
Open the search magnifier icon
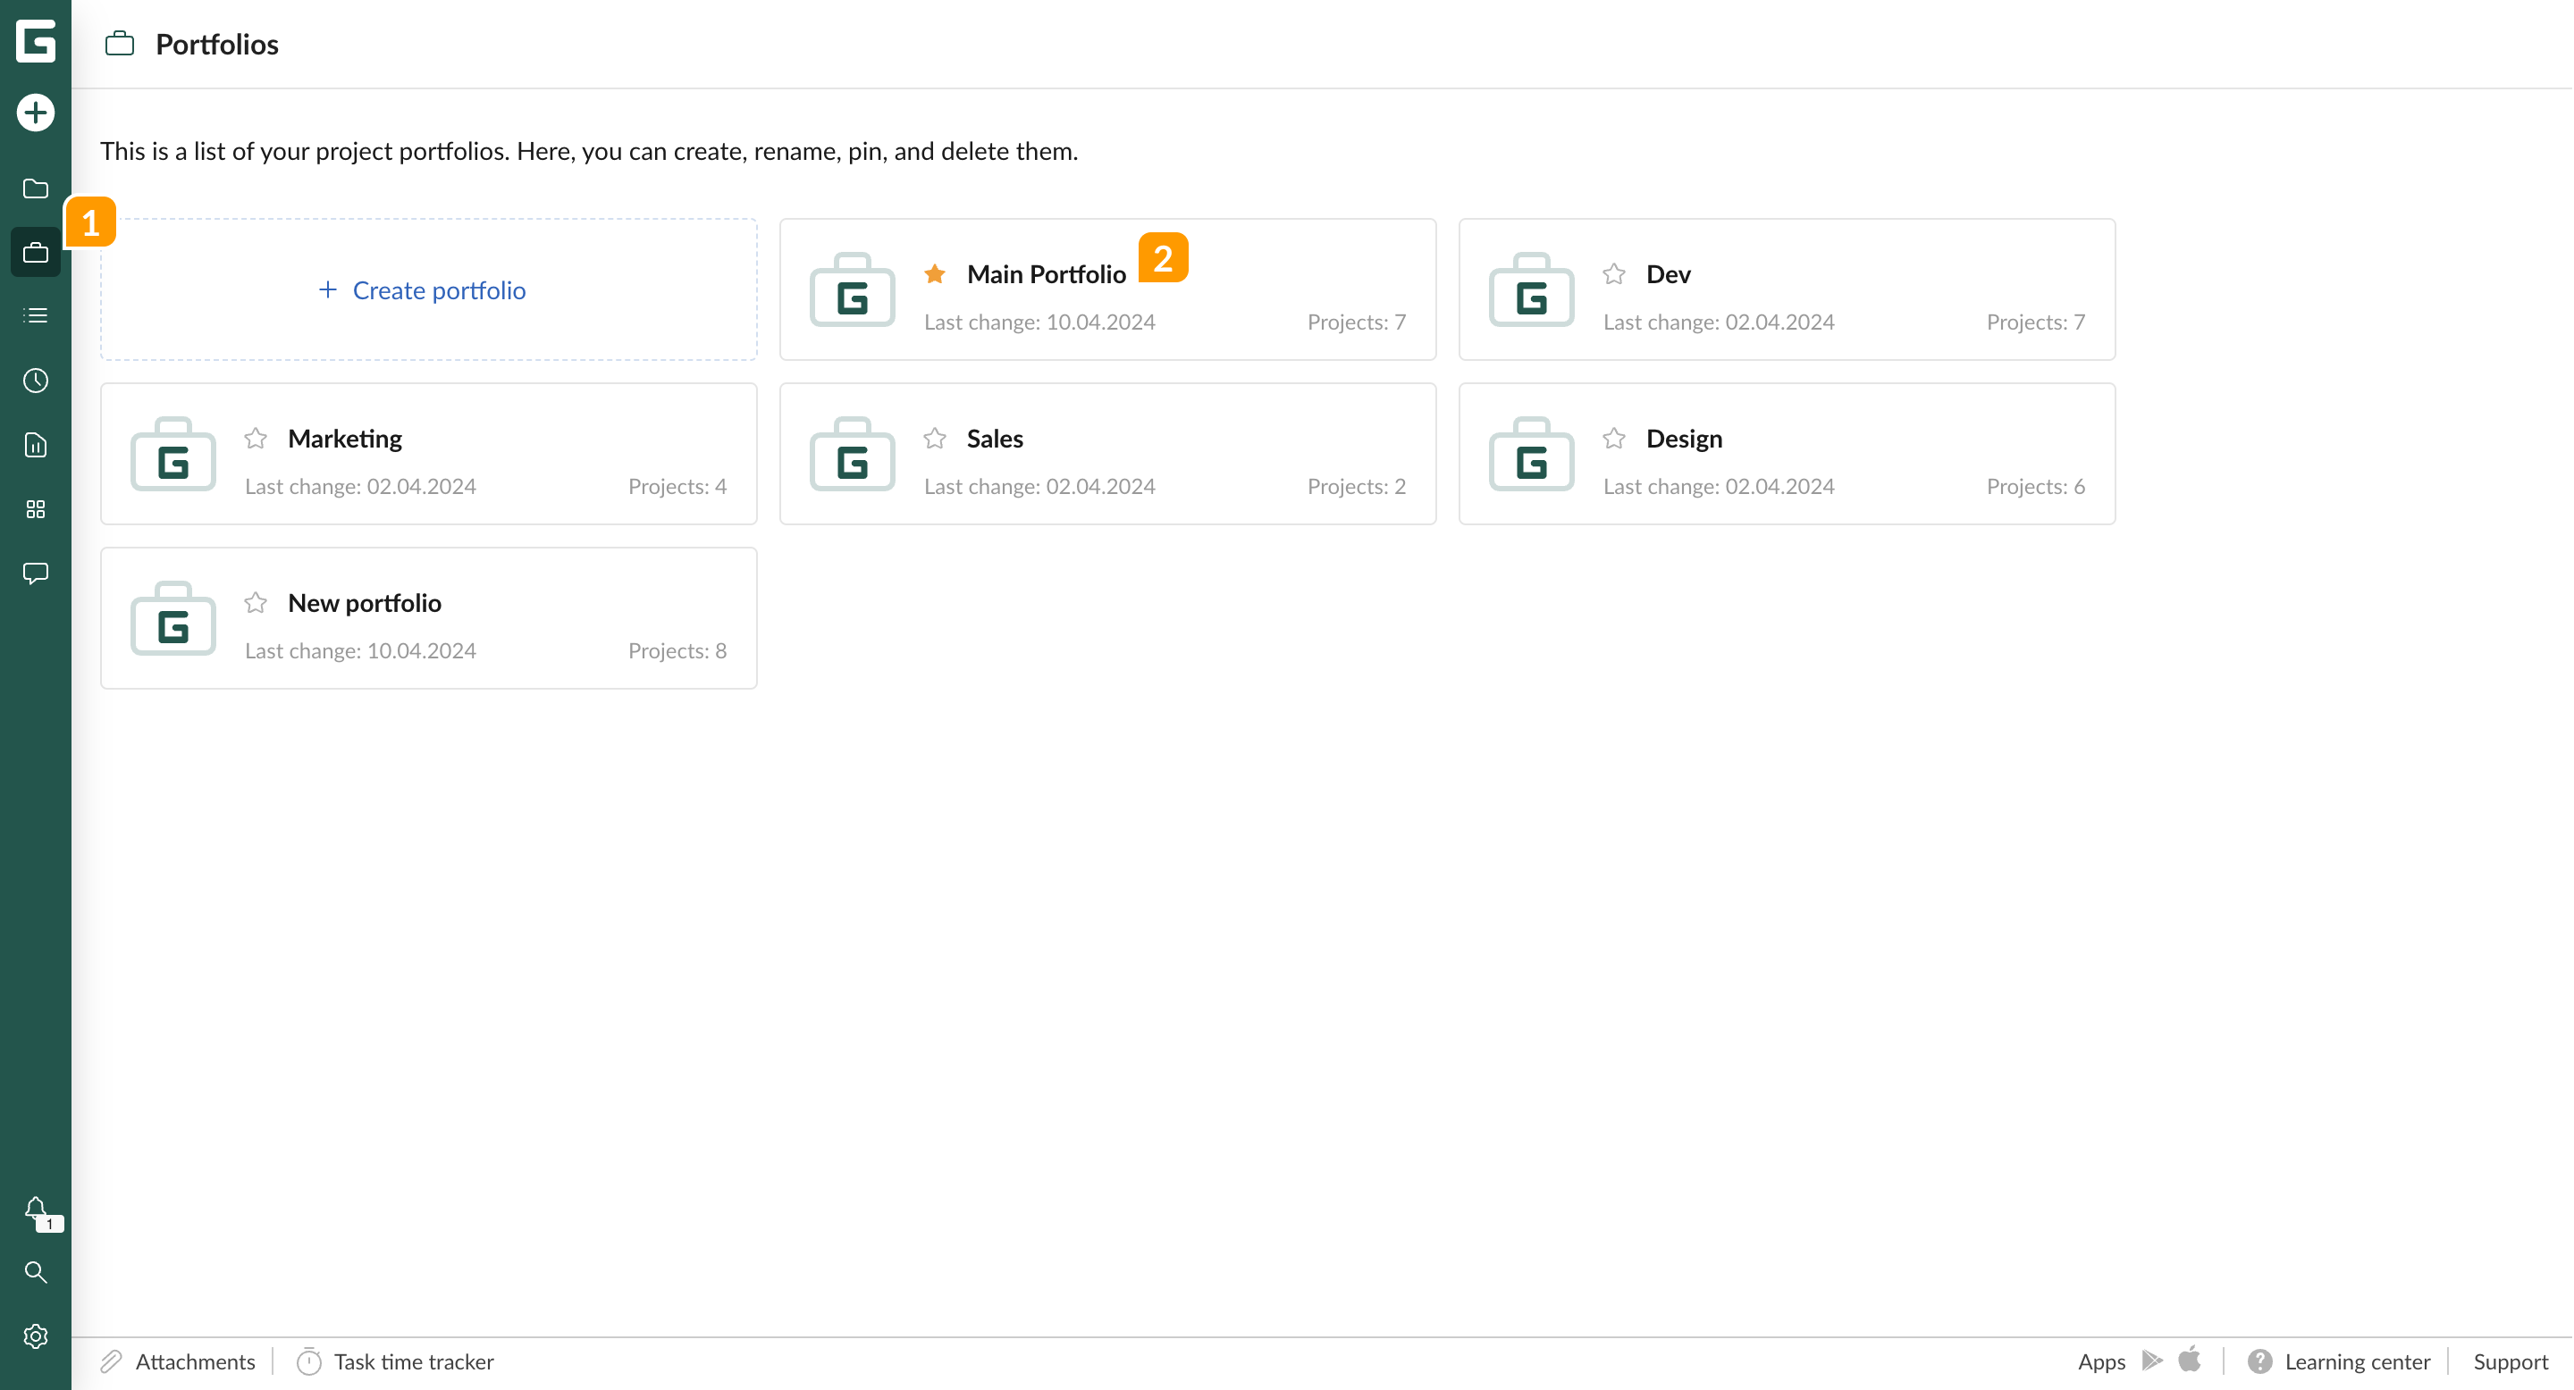point(36,1272)
